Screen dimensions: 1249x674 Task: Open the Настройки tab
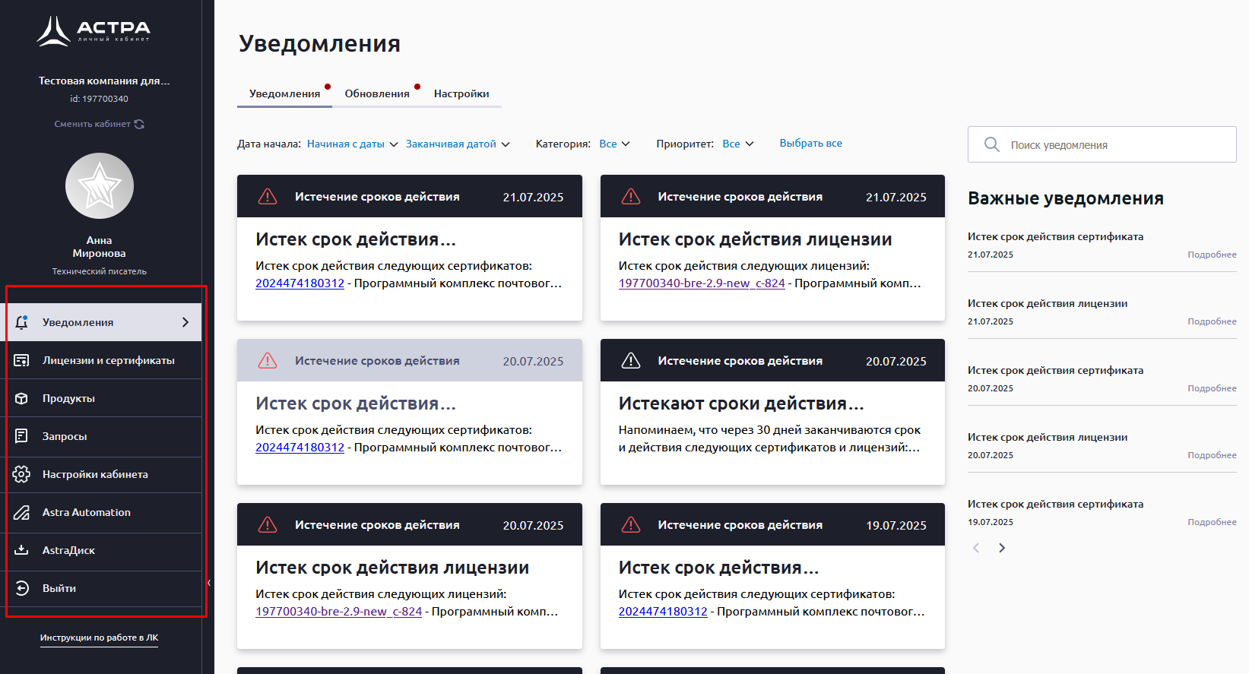coord(461,93)
